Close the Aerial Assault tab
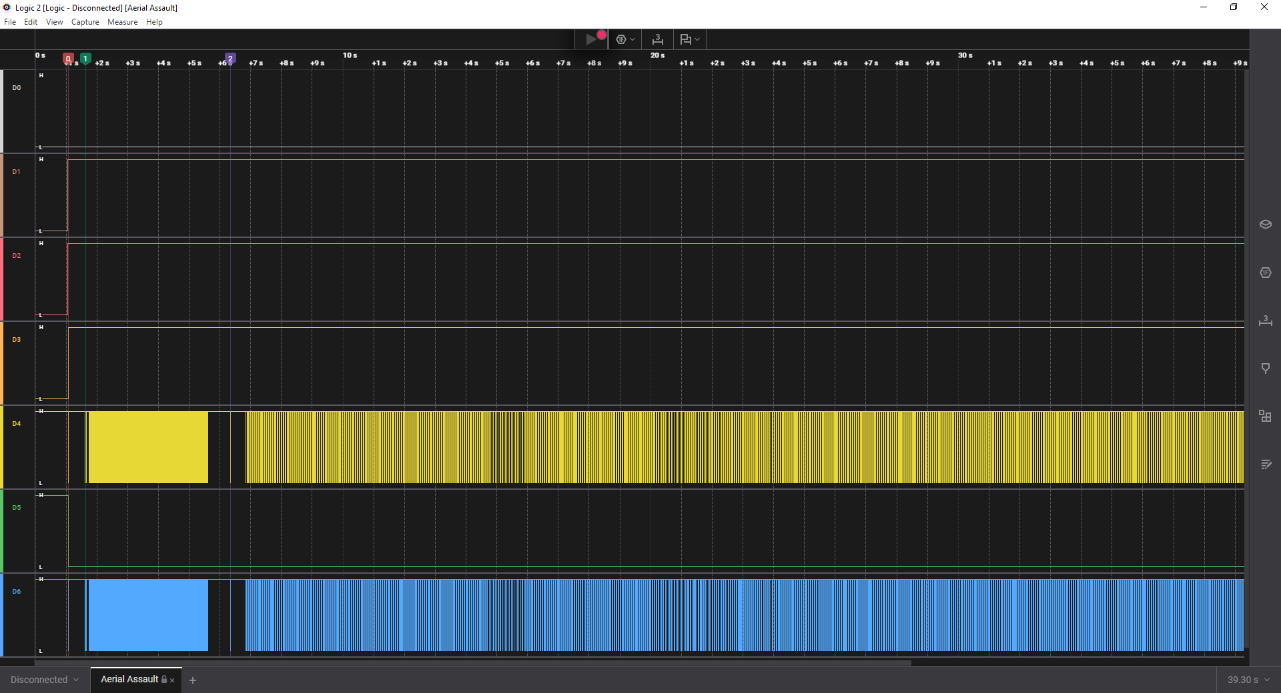This screenshot has width=1281, height=693. [172, 680]
